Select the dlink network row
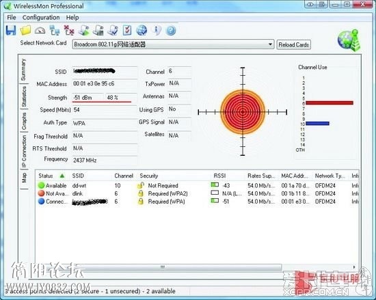Screen dimensions: 376x300 pos(197,193)
